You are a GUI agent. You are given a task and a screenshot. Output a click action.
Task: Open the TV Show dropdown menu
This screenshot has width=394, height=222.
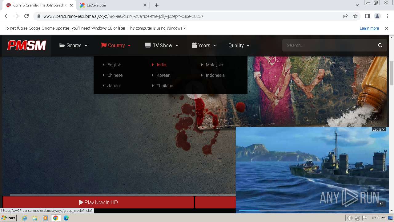click(161, 45)
